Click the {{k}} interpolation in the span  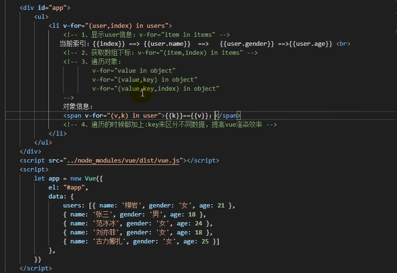pyautogui.click(x=174, y=116)
